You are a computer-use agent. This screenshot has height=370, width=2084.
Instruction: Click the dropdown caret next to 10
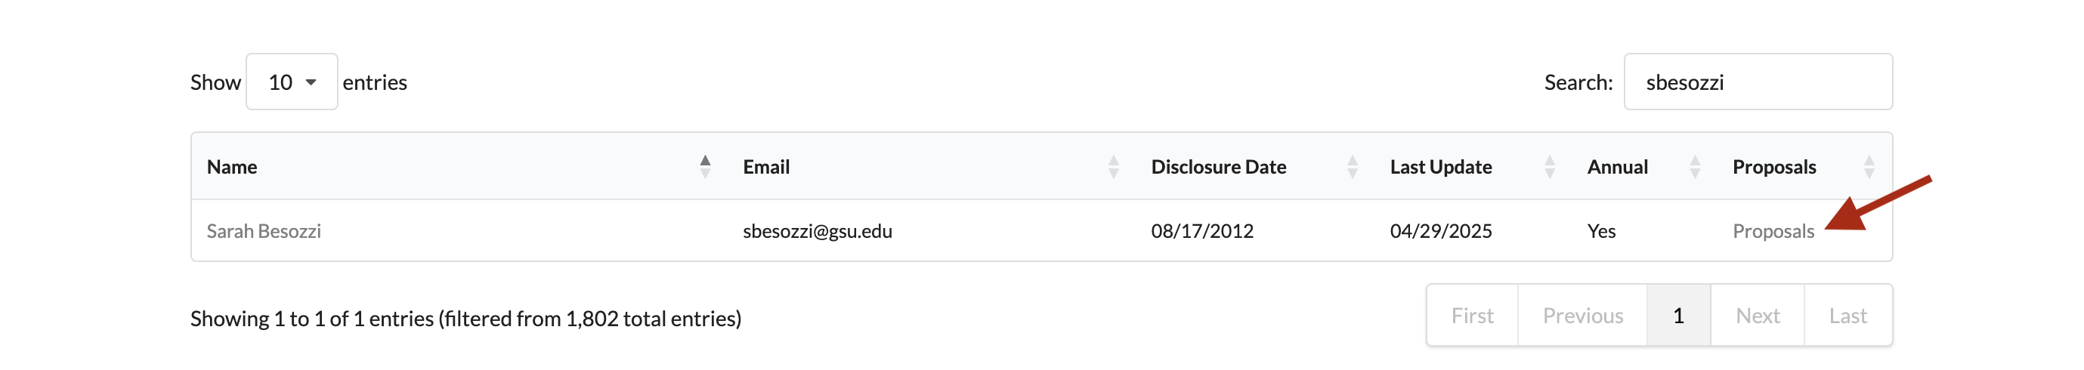tap(311, 82)
